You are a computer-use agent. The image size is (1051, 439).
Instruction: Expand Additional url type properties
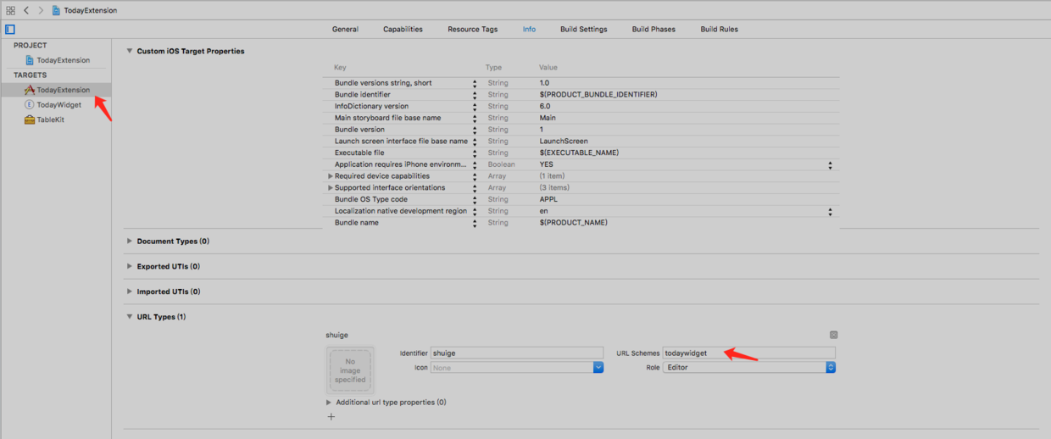(329, 403)
